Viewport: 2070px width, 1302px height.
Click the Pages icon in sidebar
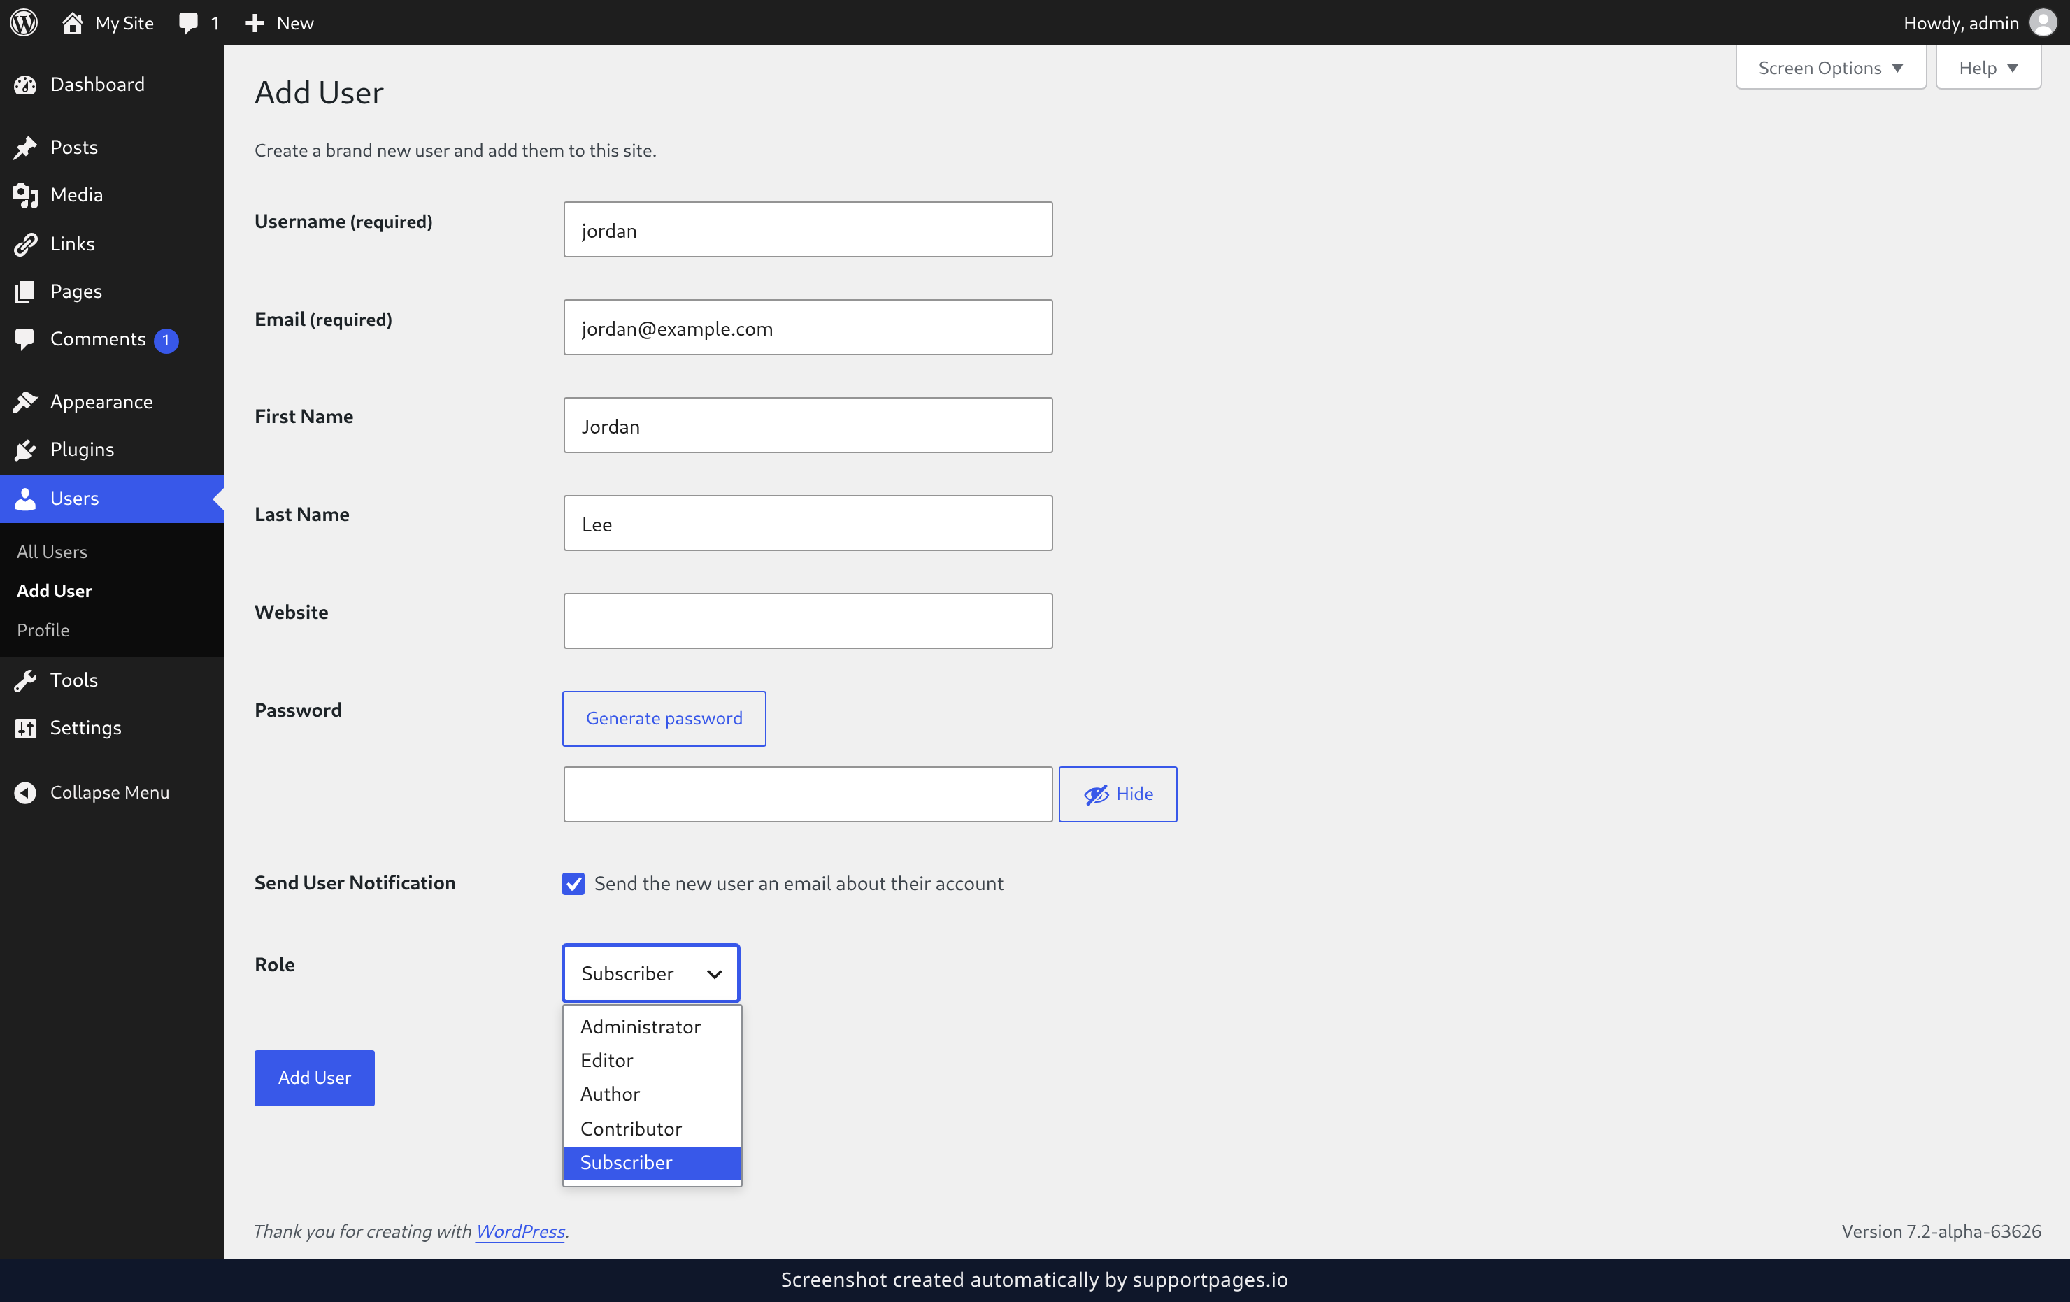25,292
